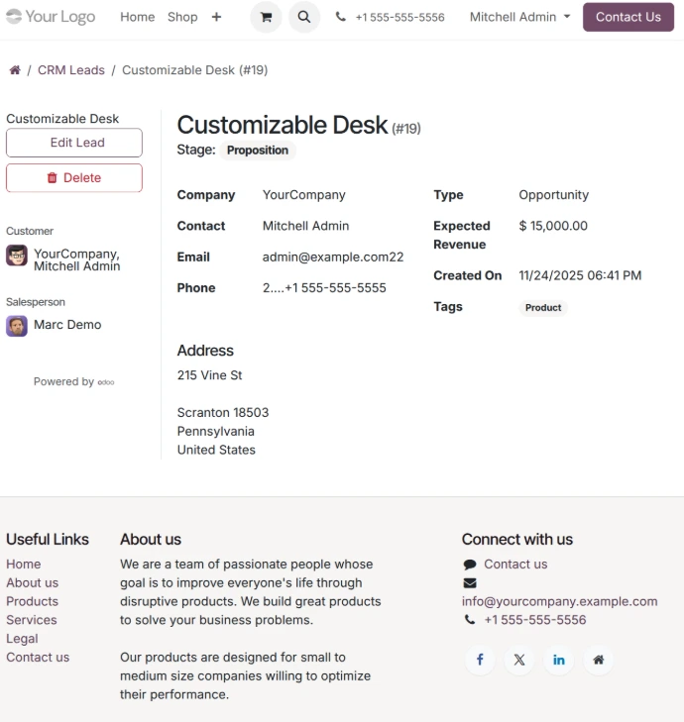Viewport: 684px width, 722px height.
Task: Open the X (Twitter) social icon
Action: coord(519,660)
